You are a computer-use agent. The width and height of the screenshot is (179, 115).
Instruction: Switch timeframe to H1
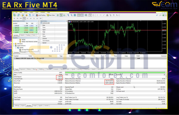pos(27,18)
